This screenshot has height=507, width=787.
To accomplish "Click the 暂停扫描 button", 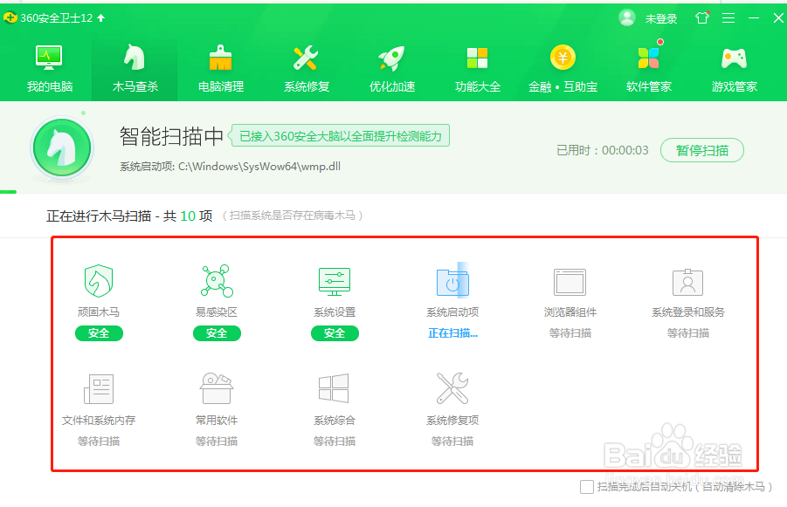I will (x=701, y=150).
